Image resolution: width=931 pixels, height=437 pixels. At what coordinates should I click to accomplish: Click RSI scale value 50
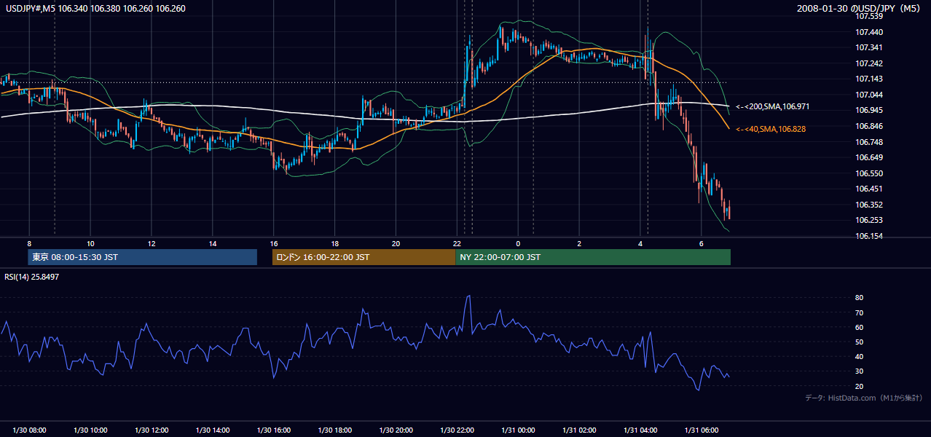click(x=860, y=342)
